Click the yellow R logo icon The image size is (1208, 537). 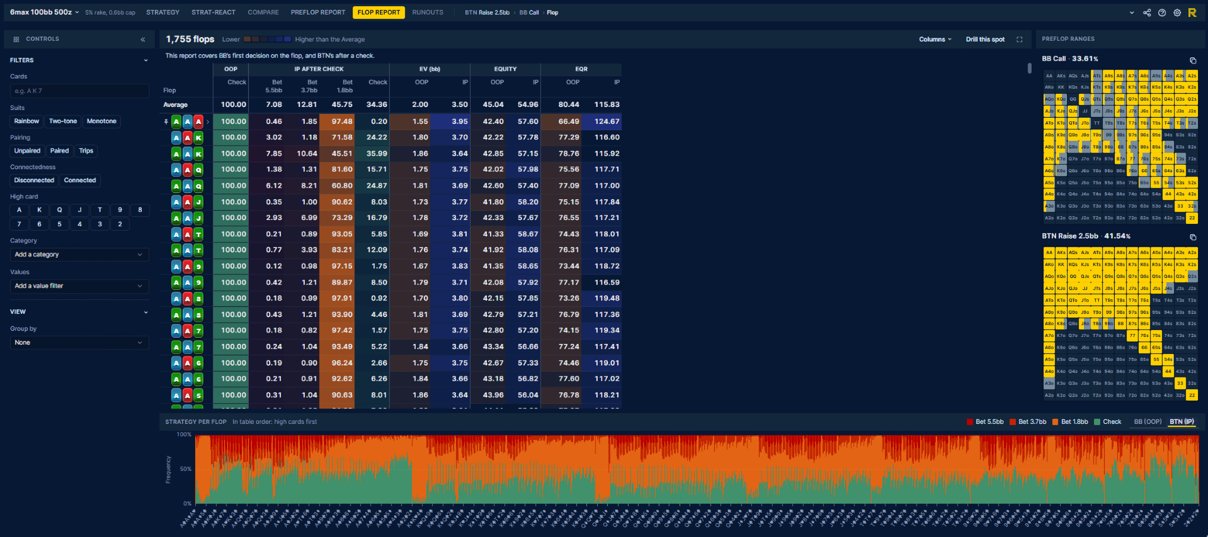1192,13
